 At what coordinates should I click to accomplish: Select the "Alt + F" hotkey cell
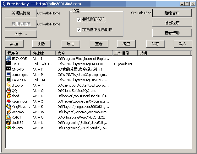[38, 69]
